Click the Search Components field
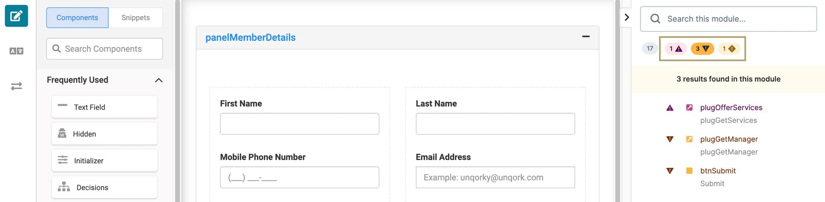Viewport: 825px width, 202px height. click(x=104, y=49)
